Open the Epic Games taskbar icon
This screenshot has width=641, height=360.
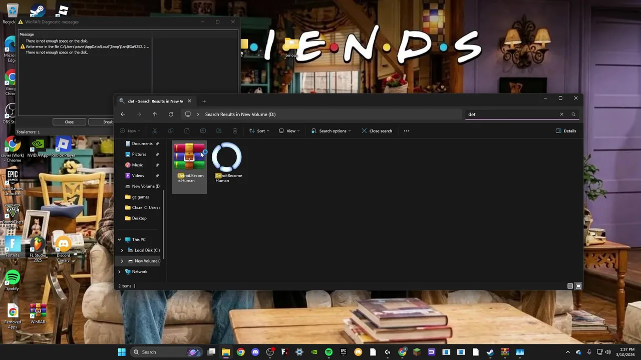[x=344, y=352]
